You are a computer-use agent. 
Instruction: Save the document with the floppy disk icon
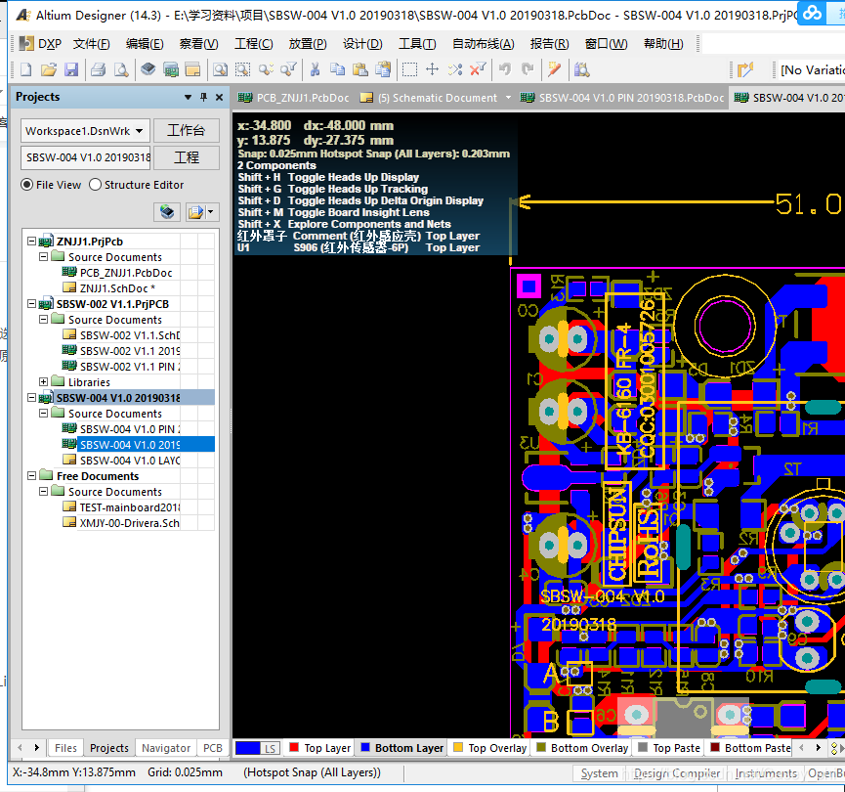pyautogui.click(x=71, y=69)
